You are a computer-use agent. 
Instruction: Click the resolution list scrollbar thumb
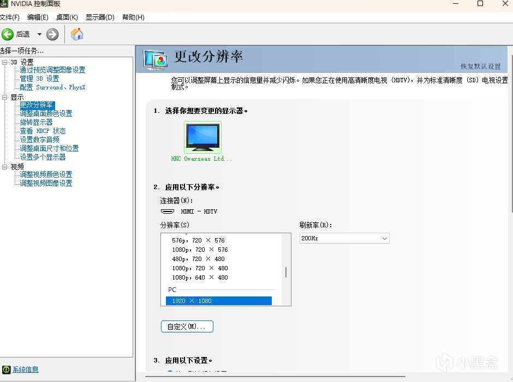point(286,272)
